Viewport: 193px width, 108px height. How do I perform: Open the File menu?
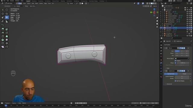[x=5, y=1]
